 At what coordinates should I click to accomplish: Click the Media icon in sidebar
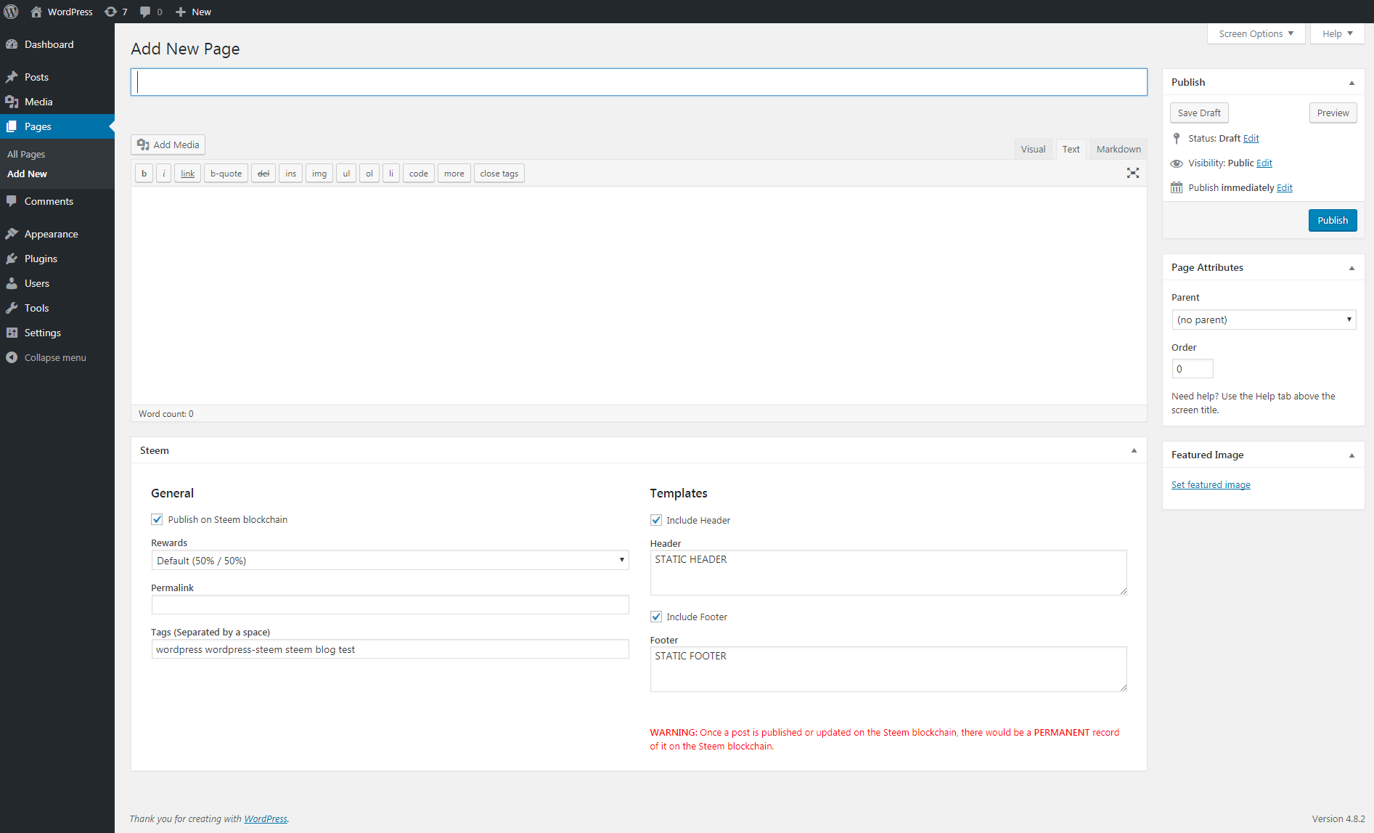[x=12, y=102]
